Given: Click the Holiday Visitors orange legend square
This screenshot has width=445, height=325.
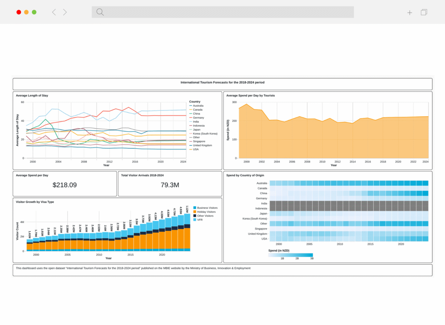Looking at the screenshot, I should coord(195,212).
